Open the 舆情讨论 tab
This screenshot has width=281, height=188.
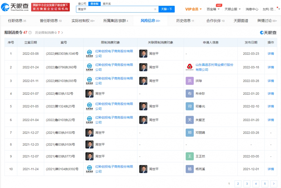coord(267,21)
